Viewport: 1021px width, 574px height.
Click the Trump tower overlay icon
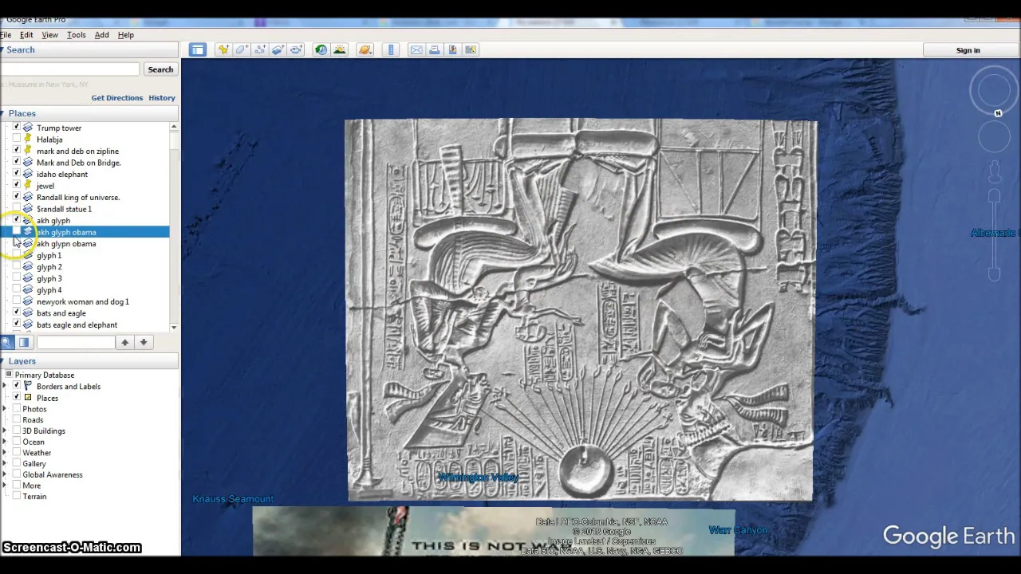click(28, 128)
